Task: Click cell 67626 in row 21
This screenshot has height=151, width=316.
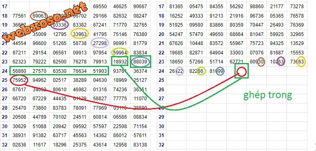Action: [176, 43]
